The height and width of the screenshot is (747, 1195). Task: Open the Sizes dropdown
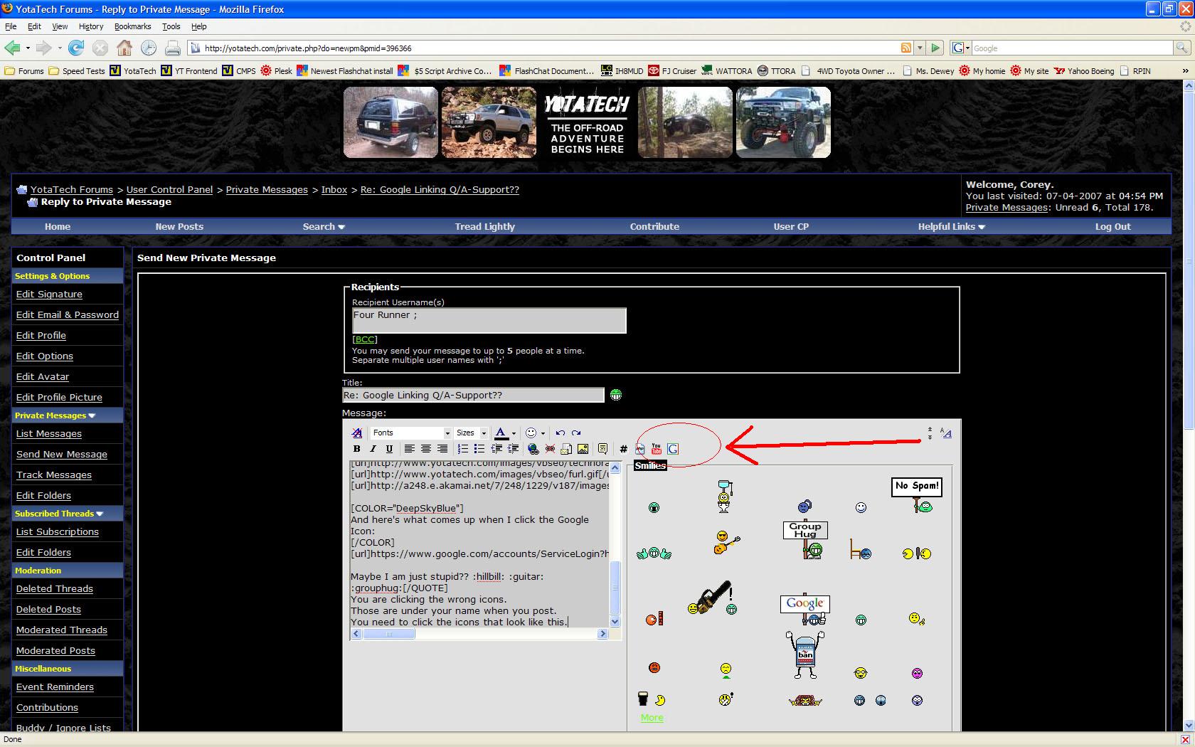472,433
